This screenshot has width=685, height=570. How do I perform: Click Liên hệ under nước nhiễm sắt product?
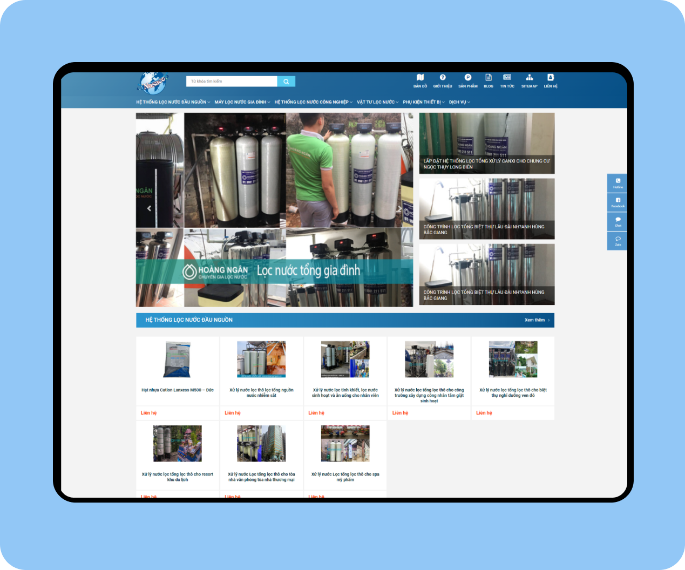(233, 413)
